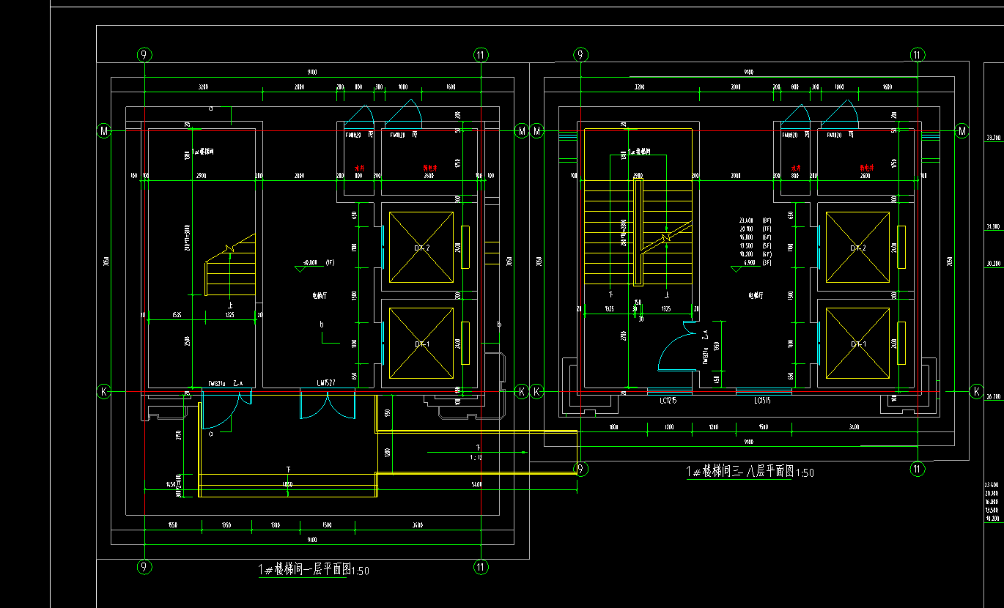Select 电梯厅 room label in first-floor plan
1004x608 pixels.
click(320, 296)
